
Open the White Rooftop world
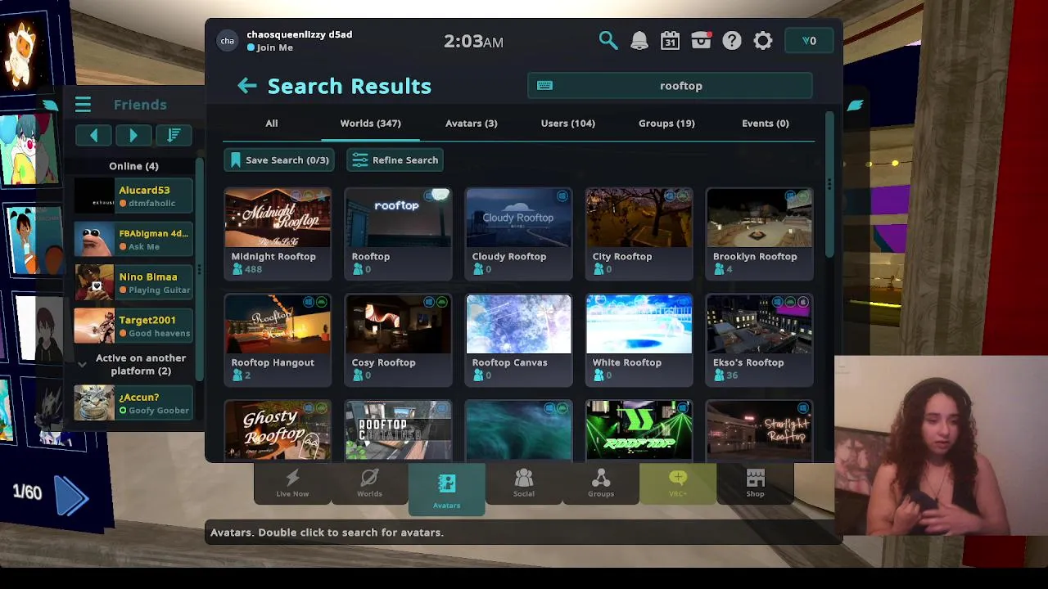coord(639,340)
